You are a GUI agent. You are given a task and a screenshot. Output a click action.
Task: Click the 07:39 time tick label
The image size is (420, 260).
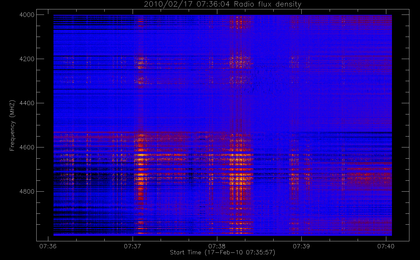point(301,246)
